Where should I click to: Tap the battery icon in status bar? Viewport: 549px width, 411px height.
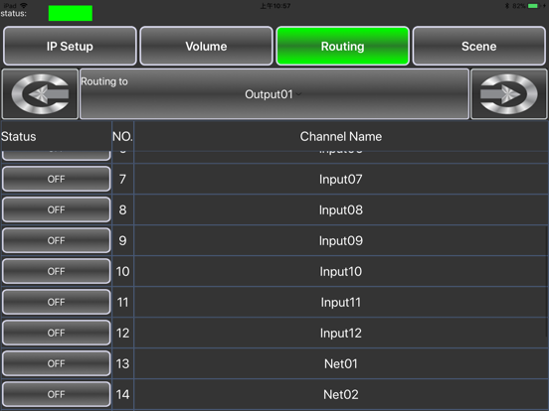tap(533, 6)
